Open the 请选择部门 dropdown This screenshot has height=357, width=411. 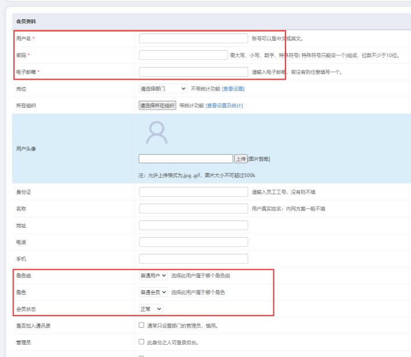[x=163, y=89]
